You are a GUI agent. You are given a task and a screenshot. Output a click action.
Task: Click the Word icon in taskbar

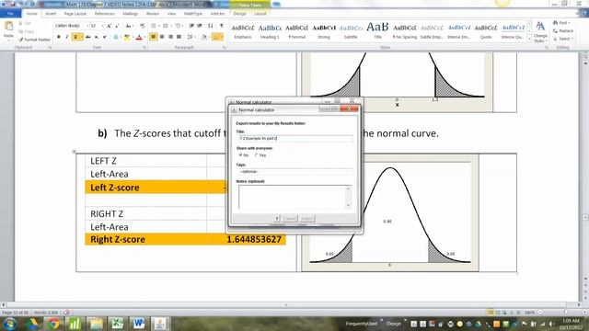139,323
